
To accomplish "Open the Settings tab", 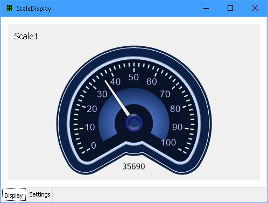I will click(x=40, y=194).
